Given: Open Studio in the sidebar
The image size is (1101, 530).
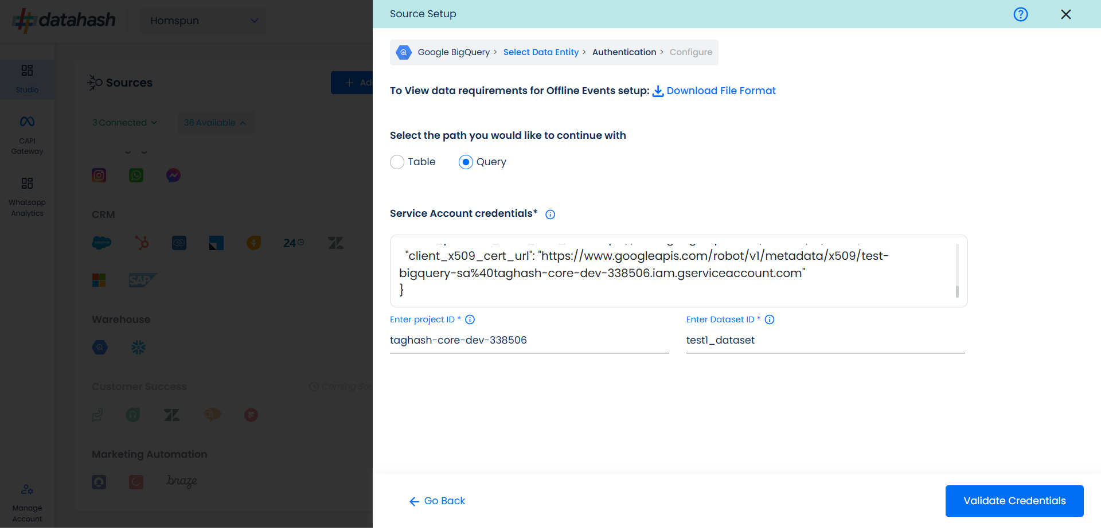Looking at the screenshot, I should point(27,79).
